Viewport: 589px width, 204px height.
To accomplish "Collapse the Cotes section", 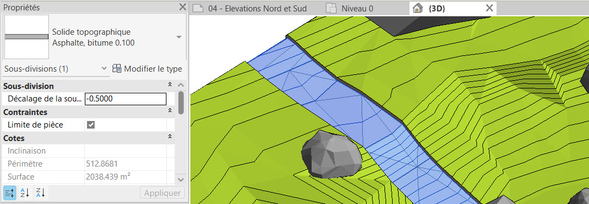I will tap(170, 138).
